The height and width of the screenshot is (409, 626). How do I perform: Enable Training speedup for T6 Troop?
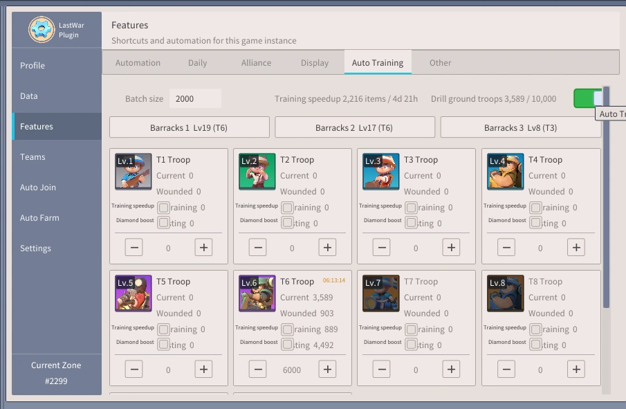(287, 329)
